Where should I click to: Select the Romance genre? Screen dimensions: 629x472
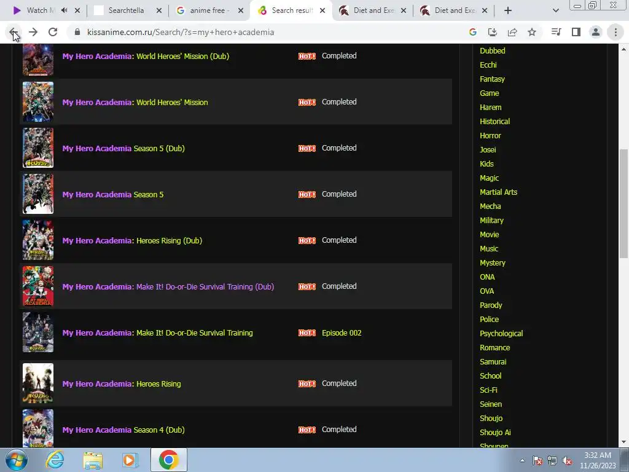pos(494,348)
